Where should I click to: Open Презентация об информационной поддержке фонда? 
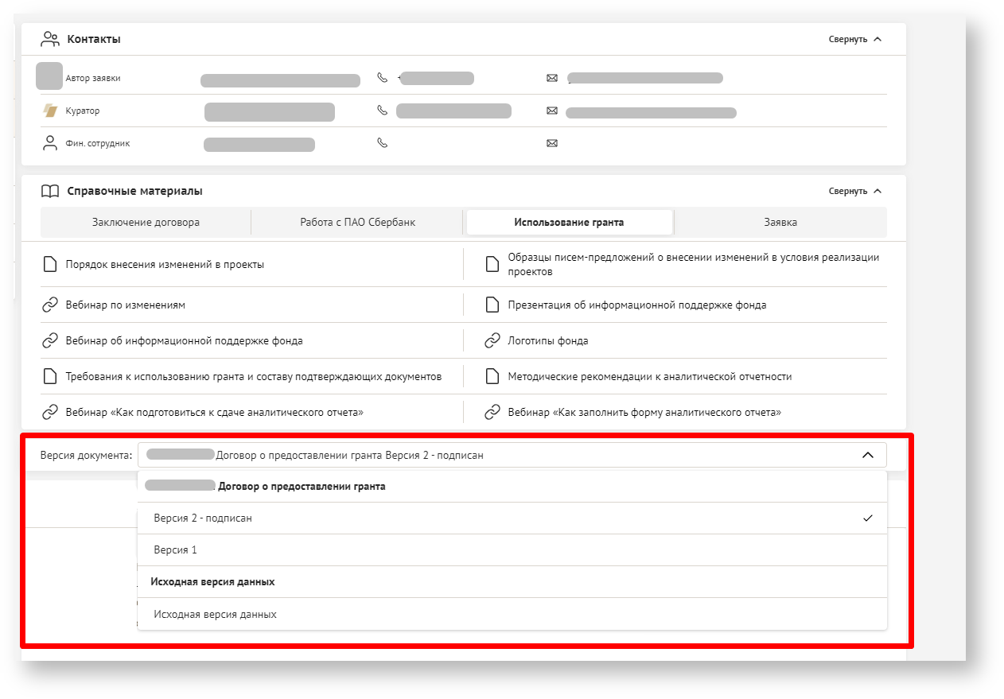tap(636, 305)
